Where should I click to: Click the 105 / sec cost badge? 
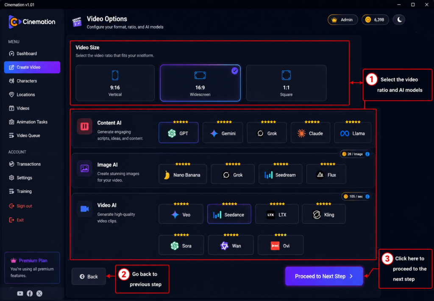[356, 197]
